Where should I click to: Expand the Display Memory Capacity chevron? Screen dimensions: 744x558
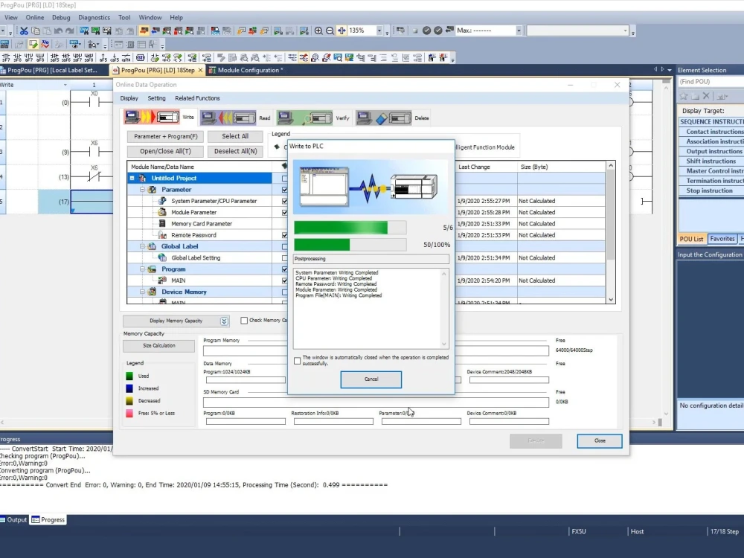point(224,321)
